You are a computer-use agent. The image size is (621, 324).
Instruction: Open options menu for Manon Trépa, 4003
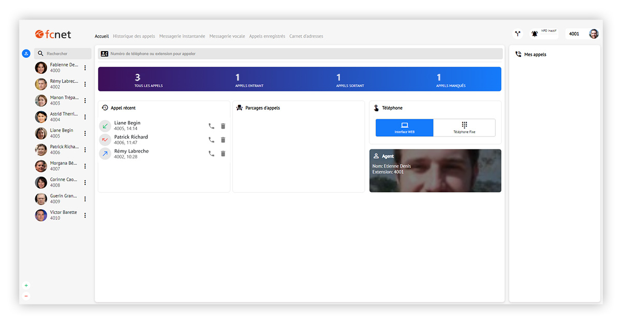coord(85,100)
